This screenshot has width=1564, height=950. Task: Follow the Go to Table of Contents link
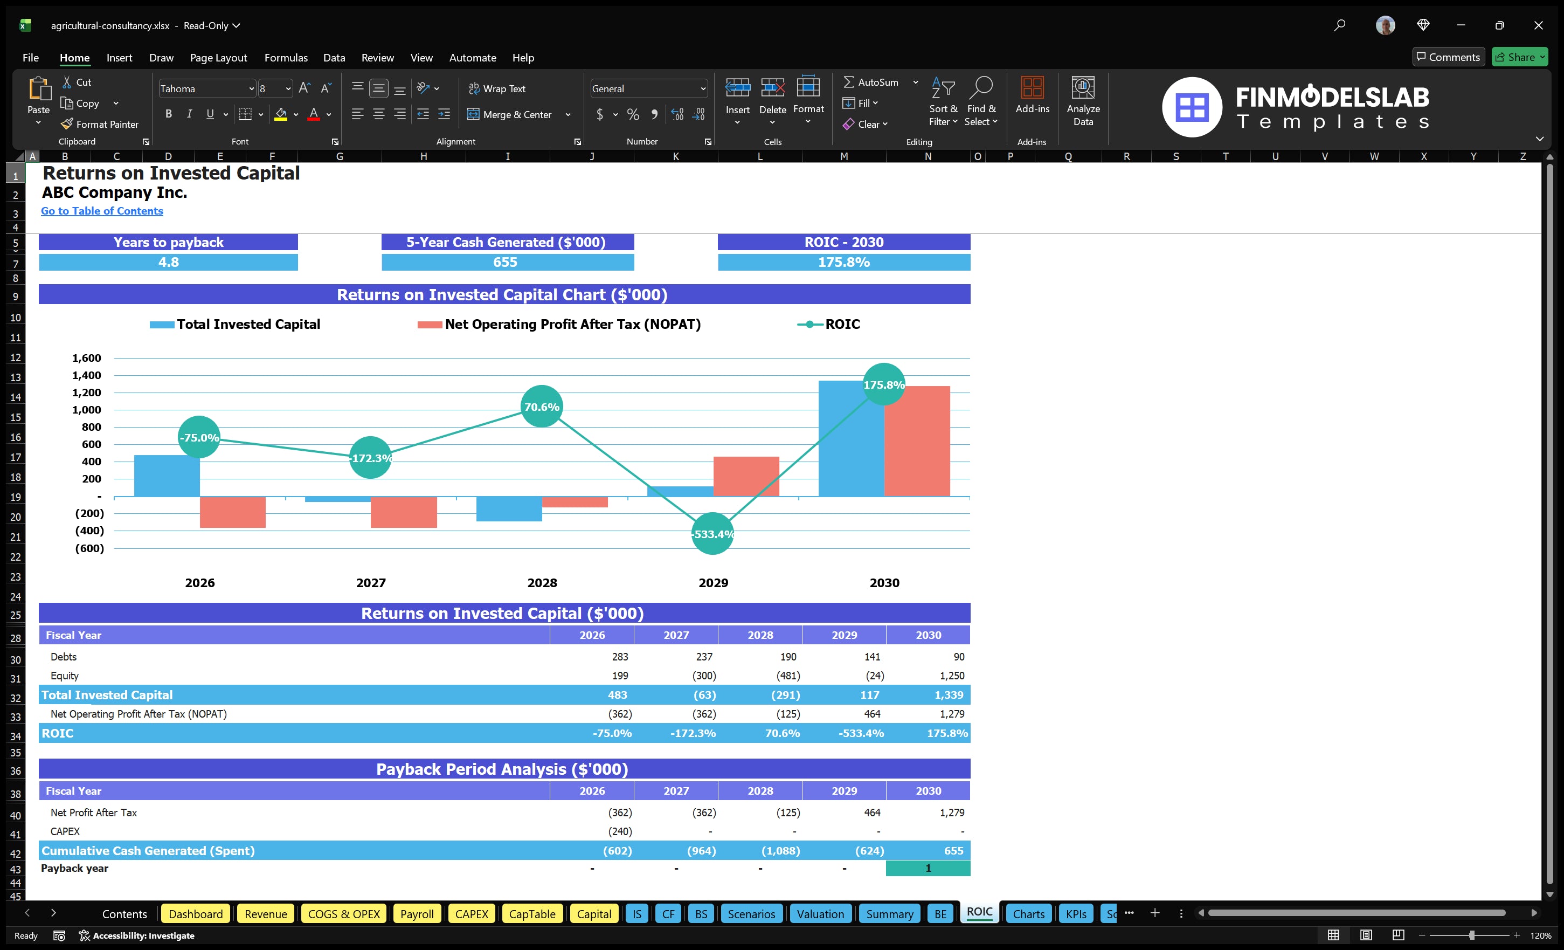(101, 211)
